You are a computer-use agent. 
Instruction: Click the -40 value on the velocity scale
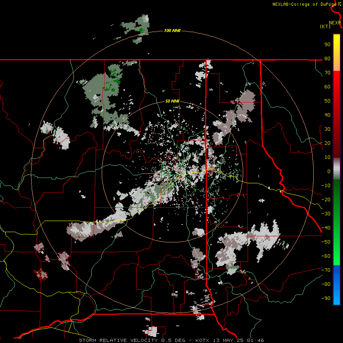pyautogui.click(x=326, y=228)
